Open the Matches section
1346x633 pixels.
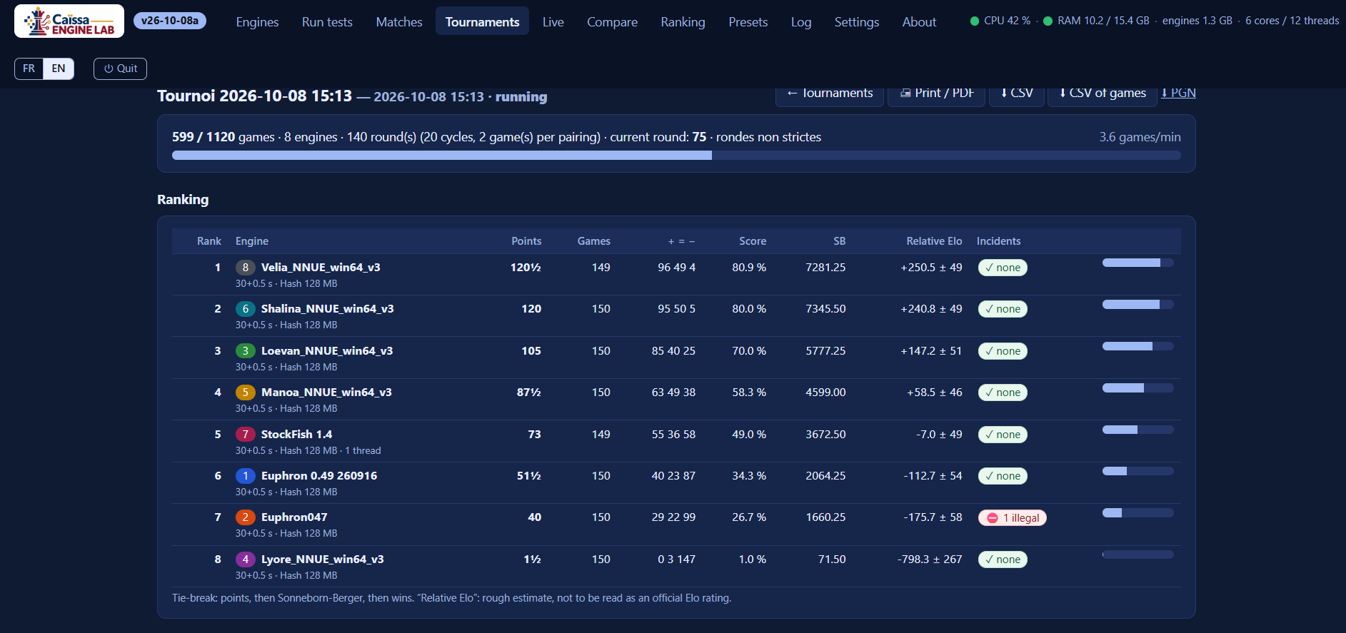point(399,22)
